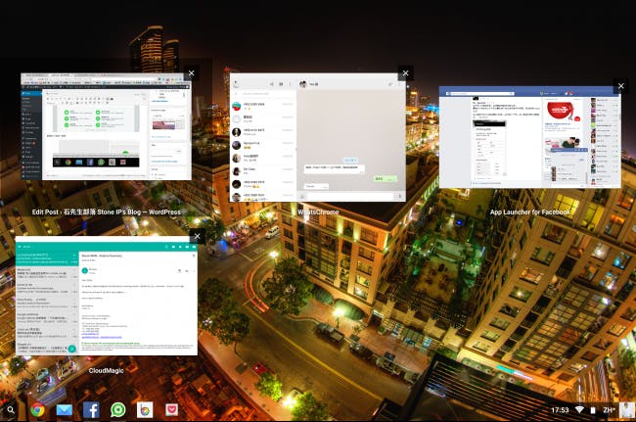Click the Wi-Fi status icon in tray
The height and width of the screenshot is (422, 636).
pyautogui.click(x=580, y=410)
